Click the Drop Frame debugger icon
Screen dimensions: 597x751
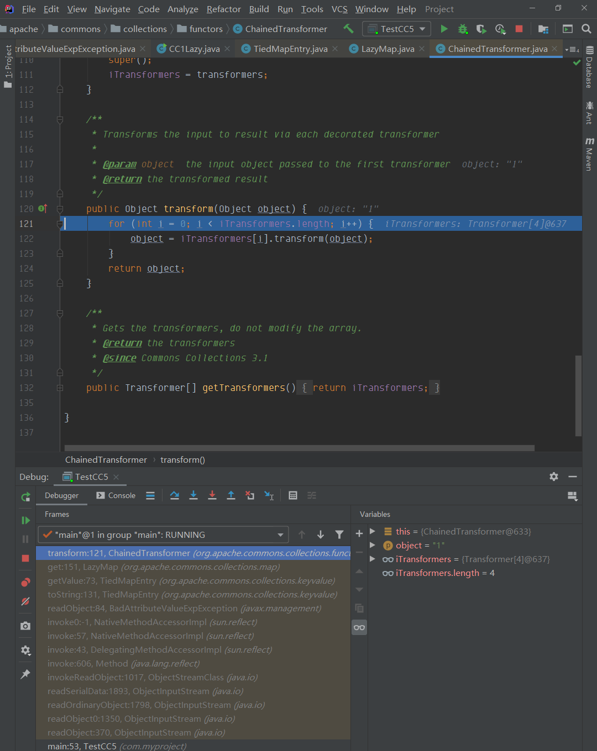[x=250, y=495]
